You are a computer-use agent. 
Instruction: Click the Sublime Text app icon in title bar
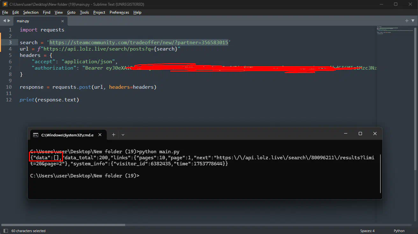coord(5,4)
